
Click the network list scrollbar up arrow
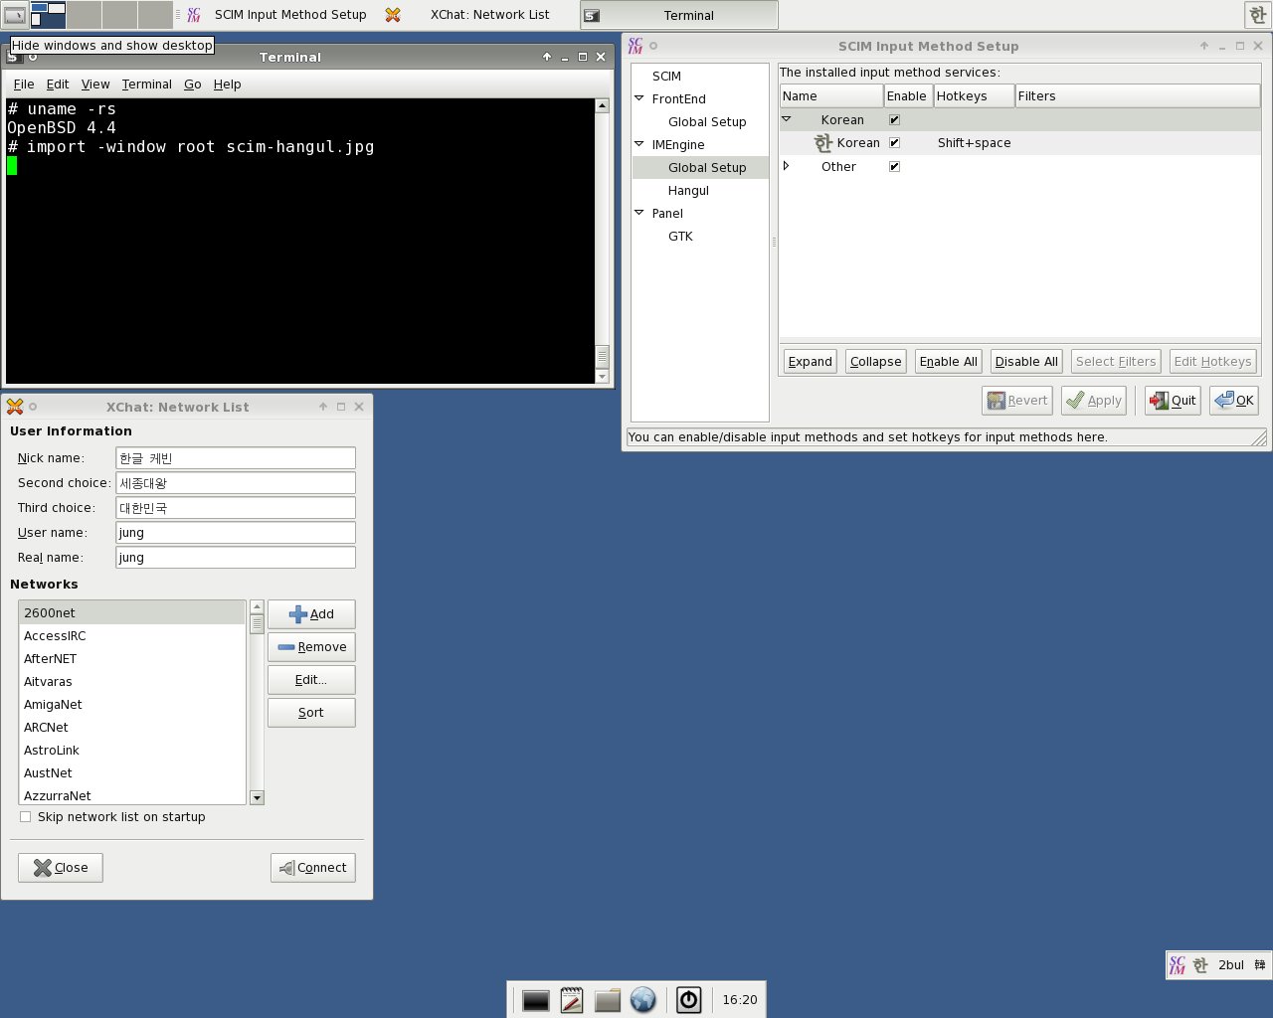(257, 606)
